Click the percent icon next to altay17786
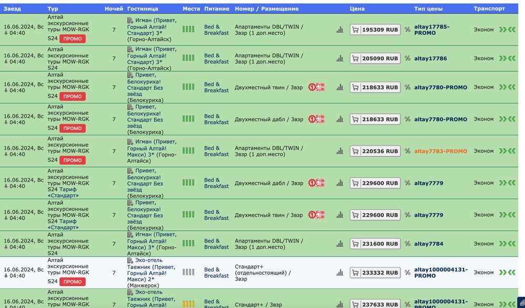This screenshot has height=308, width=525. 407,59
